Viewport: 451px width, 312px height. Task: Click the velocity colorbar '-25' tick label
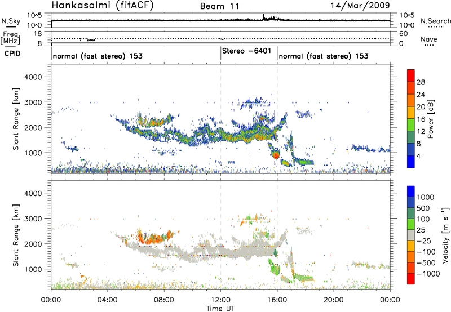(x=424, y=241)
